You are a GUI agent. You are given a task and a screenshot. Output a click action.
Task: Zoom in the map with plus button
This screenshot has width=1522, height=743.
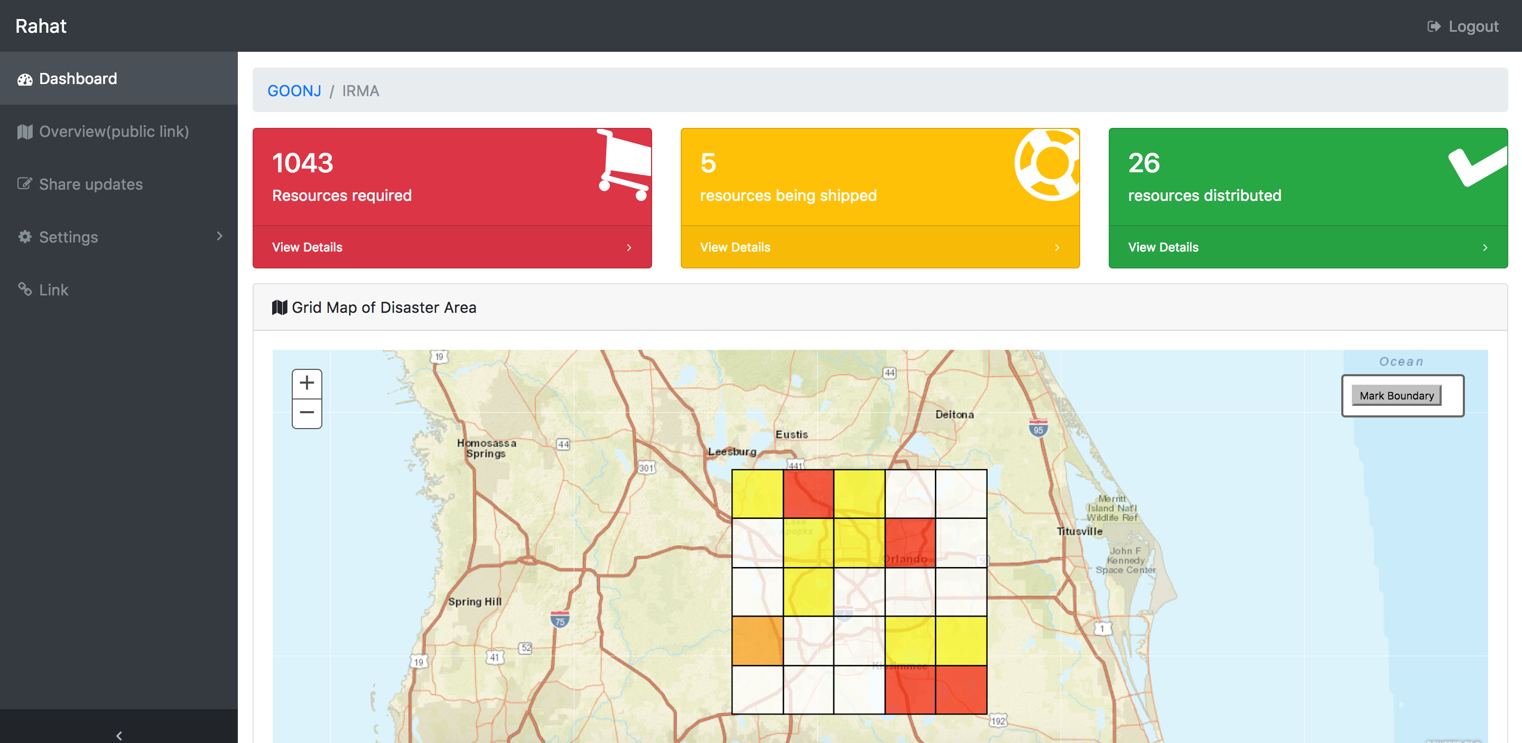[307, 383]
